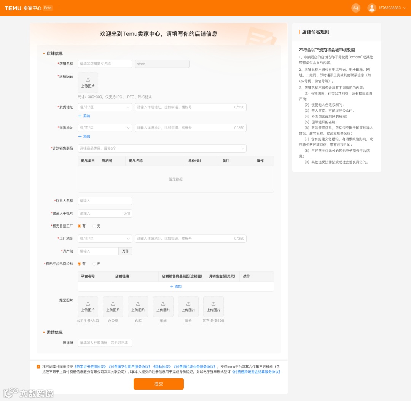411x401 pixels.
Task: Focus the 邀请码 invitation code field
Action: (105, 342)
